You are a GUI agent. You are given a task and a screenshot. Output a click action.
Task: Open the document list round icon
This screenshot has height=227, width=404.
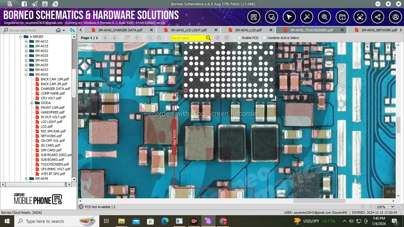254,17
